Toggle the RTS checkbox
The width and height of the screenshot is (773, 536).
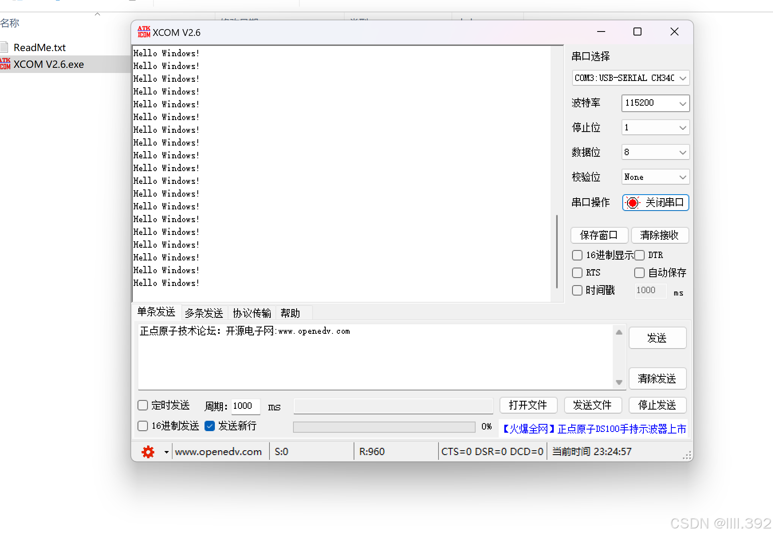click(577, 273)
